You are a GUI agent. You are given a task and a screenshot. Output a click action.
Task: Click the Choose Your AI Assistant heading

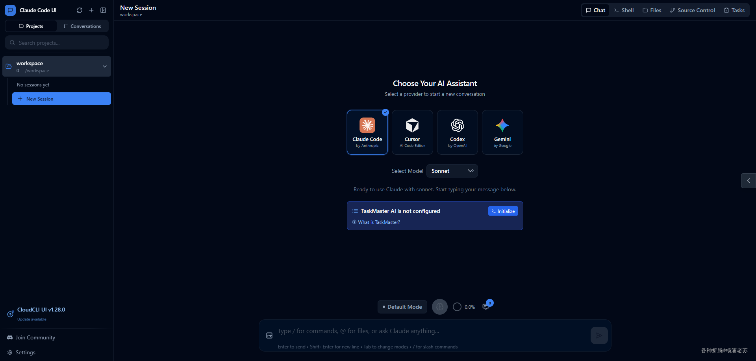pyautogui.click(x=435, y=83)
